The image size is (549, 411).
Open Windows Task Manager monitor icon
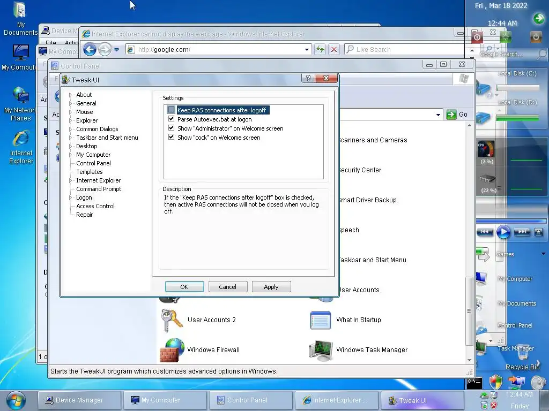(x=321, y=350)
